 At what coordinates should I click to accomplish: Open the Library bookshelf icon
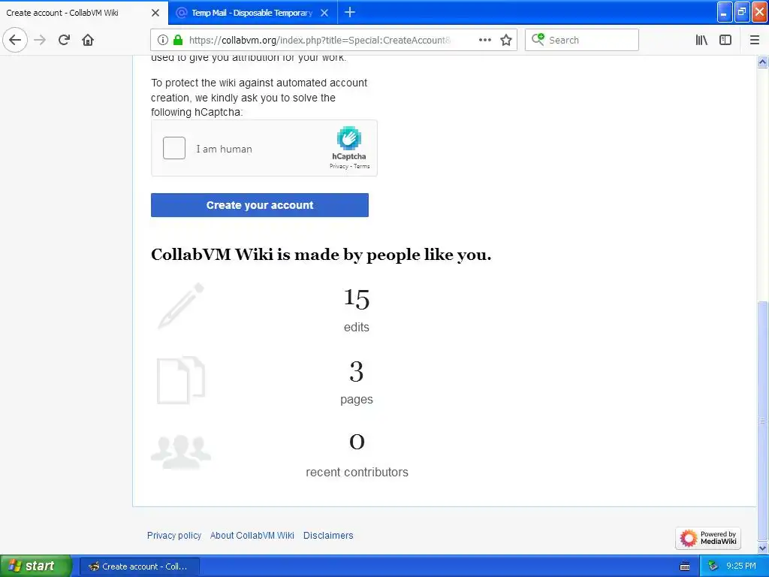tap(701, 40)
